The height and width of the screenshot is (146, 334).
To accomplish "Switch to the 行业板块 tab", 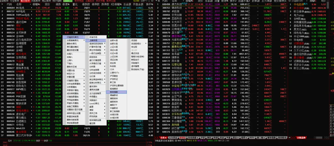I will [15, 1].
